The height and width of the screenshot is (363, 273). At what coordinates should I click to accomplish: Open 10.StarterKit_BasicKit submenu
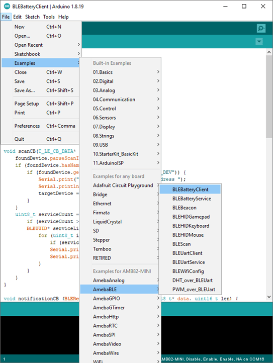pos(120,154)
